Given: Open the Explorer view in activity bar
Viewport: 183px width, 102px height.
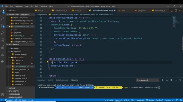Looking at the screenshot, I should click(3, 11).
